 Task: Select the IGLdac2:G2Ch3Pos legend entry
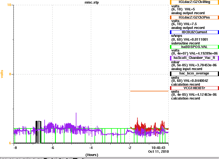pyautogui.click(x=194, y=17)
